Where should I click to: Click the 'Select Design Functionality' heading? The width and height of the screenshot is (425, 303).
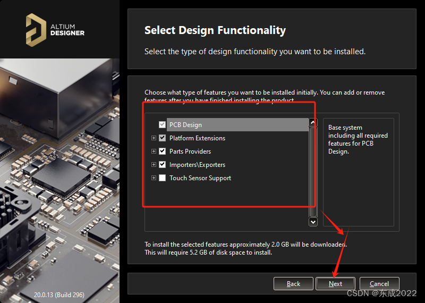(215, 30)
